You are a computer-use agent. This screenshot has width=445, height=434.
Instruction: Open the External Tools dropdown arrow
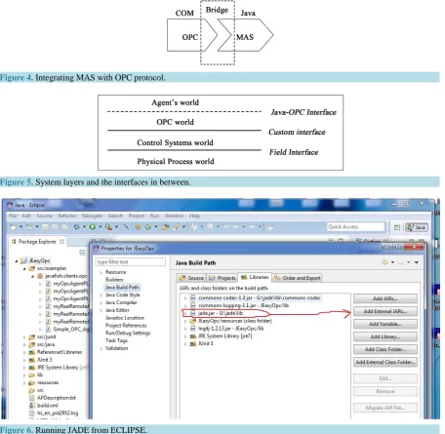coord(116,227)
